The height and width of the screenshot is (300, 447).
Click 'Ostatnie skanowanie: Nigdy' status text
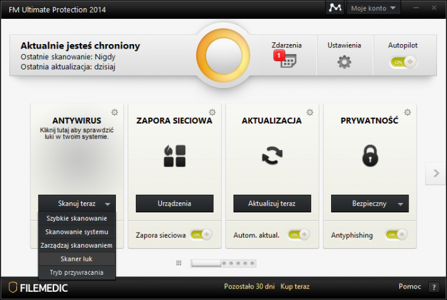tap(68, 57)
